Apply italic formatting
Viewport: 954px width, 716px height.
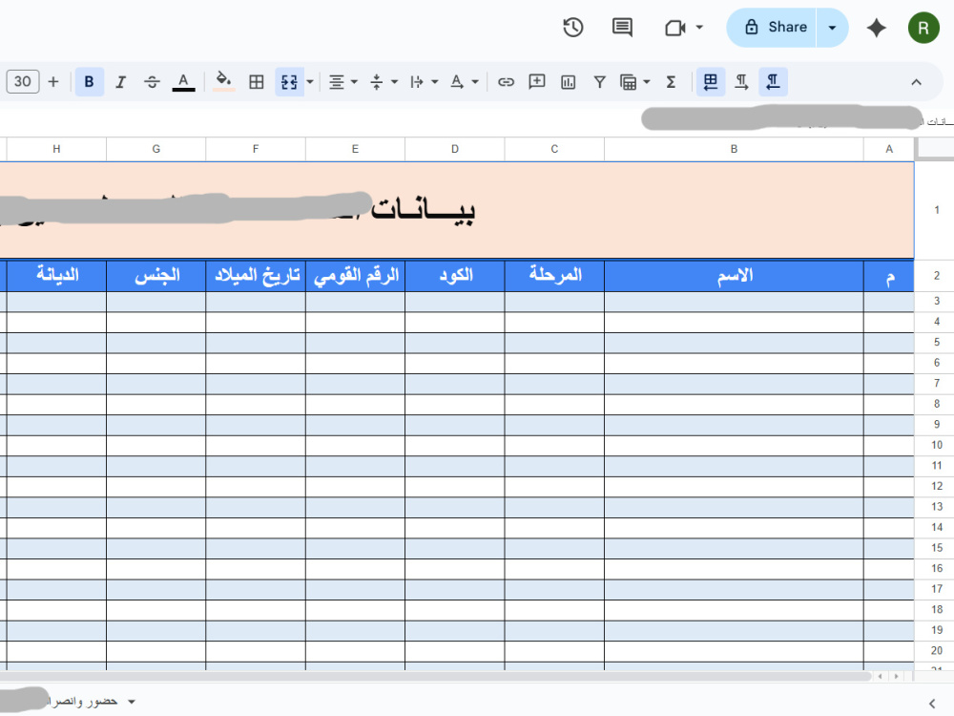(120, 81)
